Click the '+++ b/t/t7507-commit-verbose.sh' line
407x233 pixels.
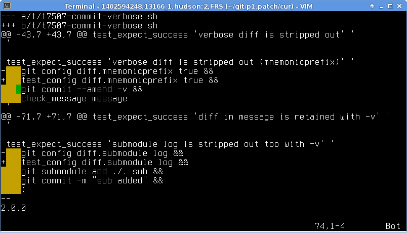click(79, 26)
